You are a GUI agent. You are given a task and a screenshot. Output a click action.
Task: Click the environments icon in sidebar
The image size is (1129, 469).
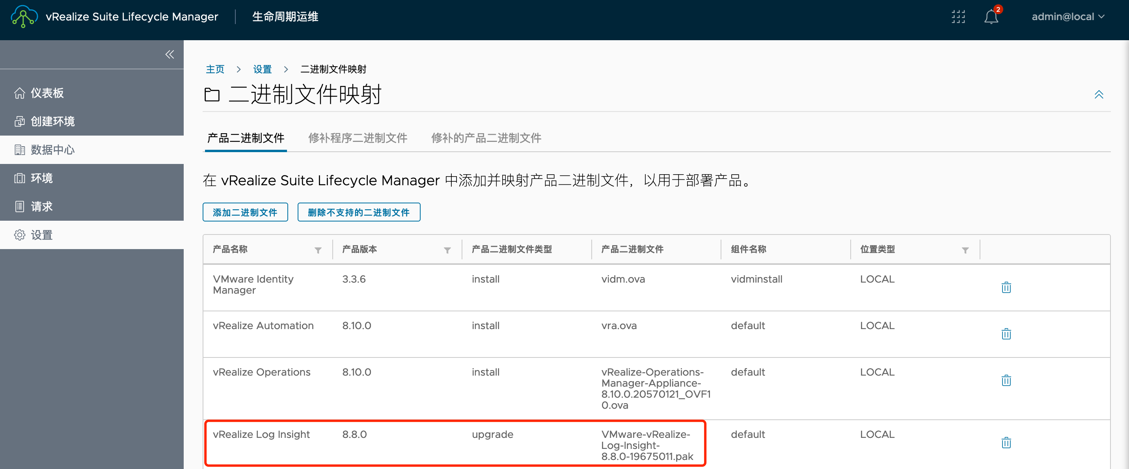pyautogui.click(x=19, y=179)
